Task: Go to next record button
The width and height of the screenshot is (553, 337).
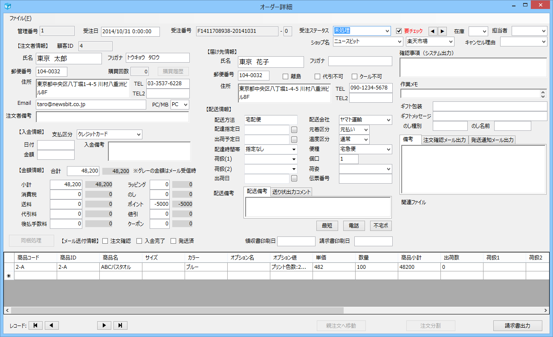Action: pos(104,325)
